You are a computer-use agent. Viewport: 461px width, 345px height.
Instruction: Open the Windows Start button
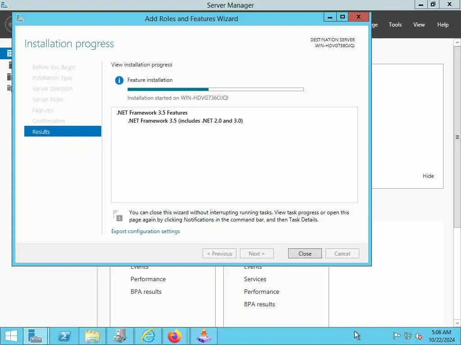pyautogui.click(x=11, y=336)
